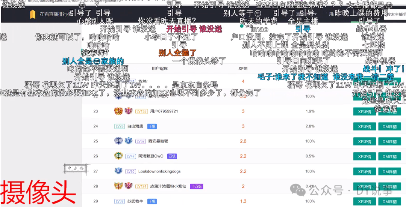
Task: Open DM详情 for Lookdownonlickingdogs
Action: tap(390, 172)
